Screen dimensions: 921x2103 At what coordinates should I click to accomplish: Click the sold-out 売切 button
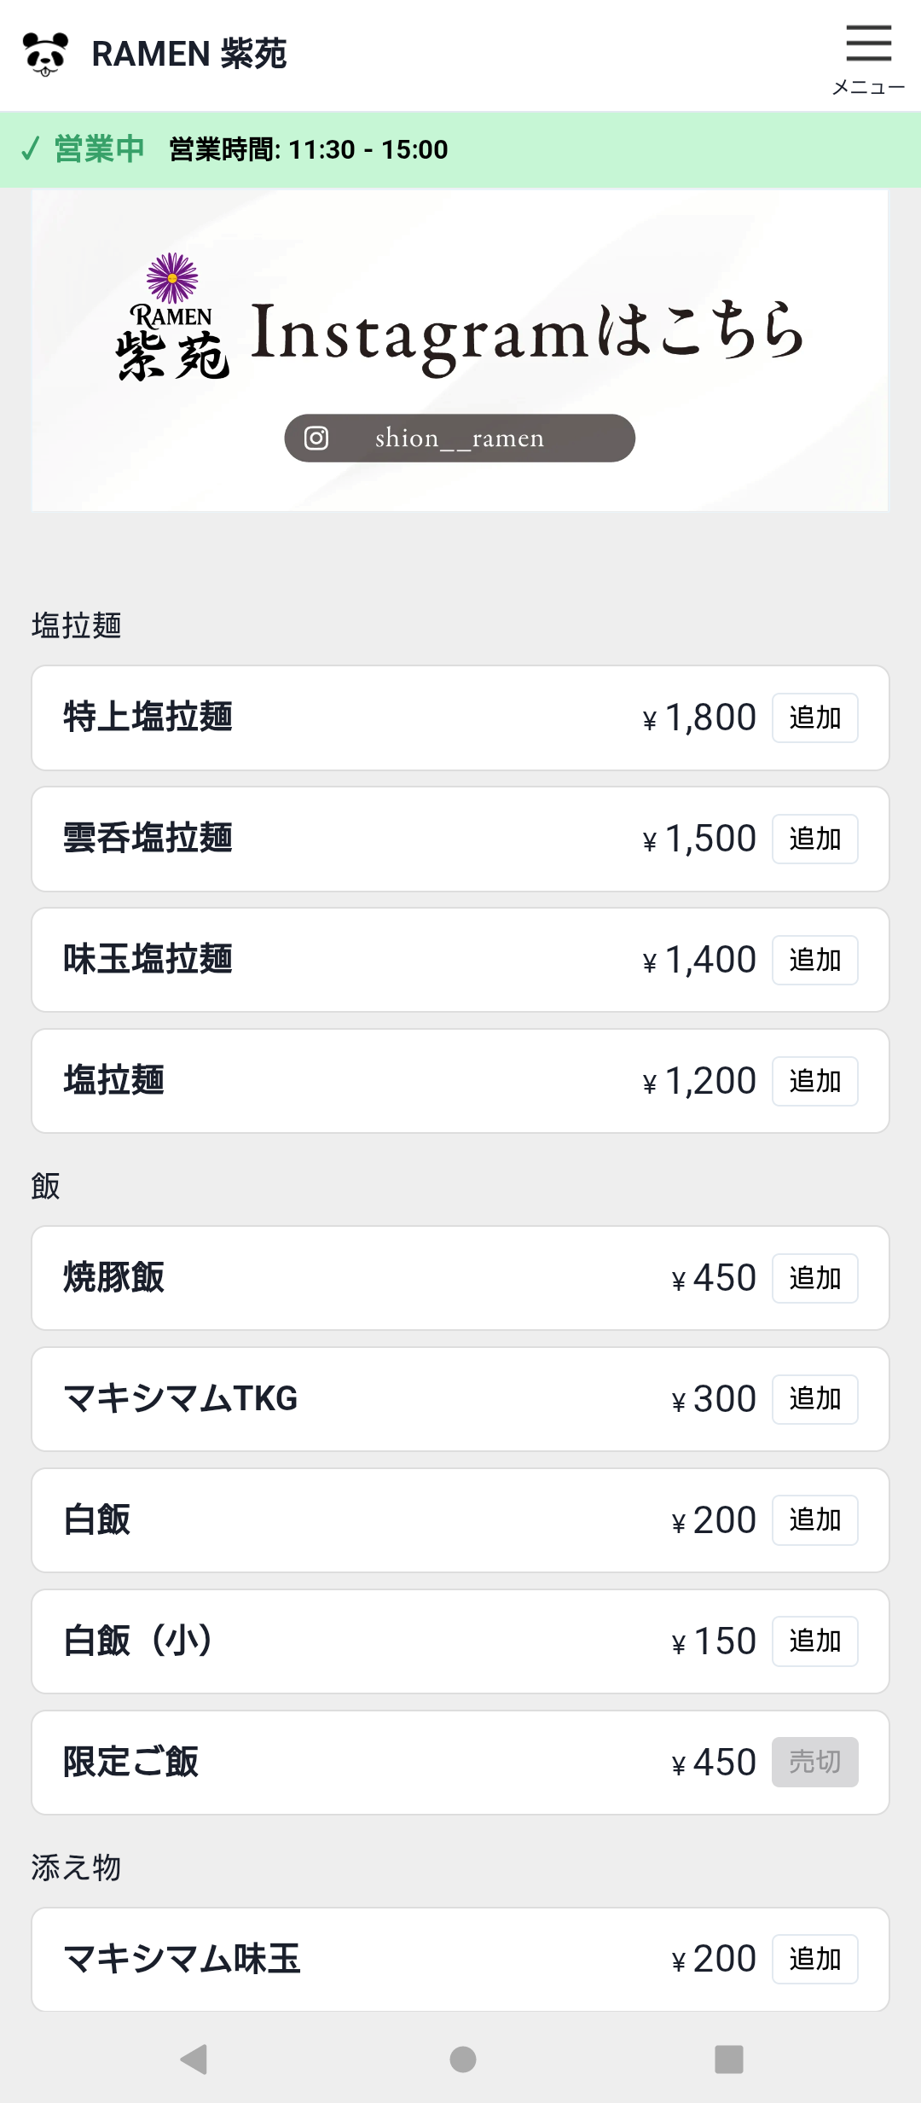[x=814, y=1763]
